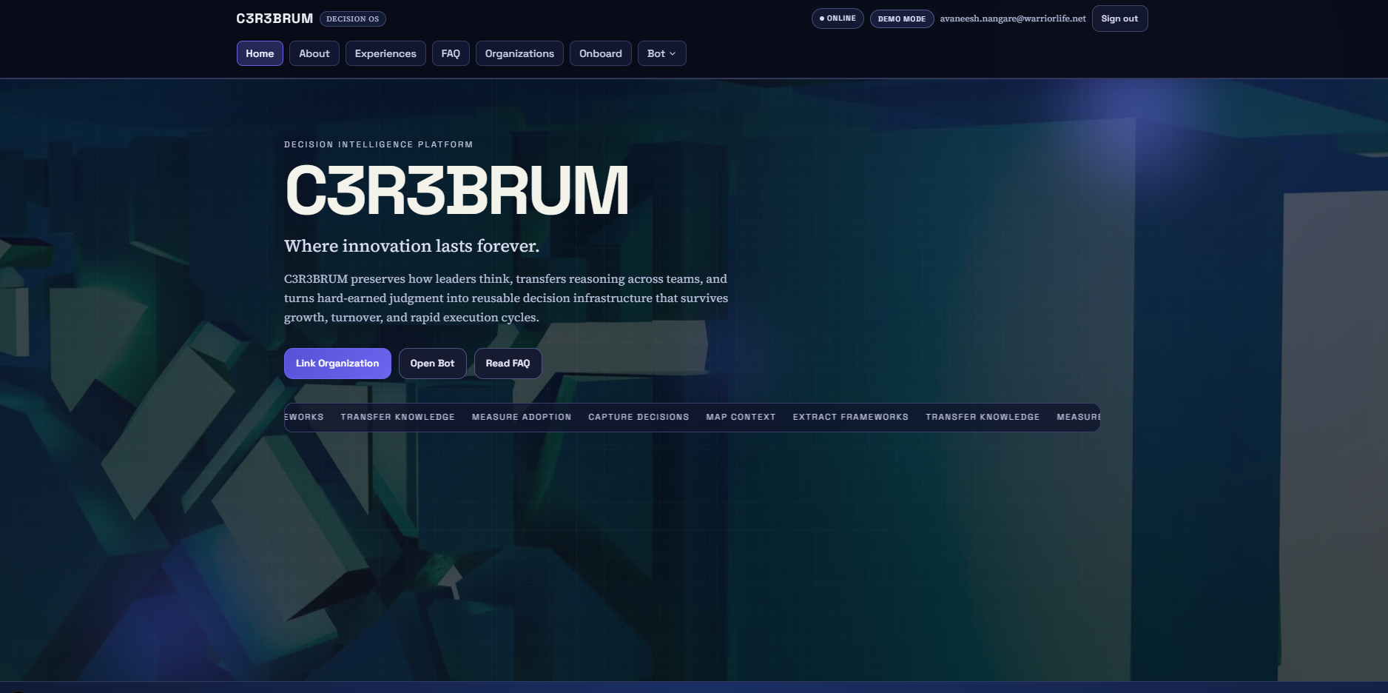Open the Experiences nav item
The image size is (1388, 693).
(385, 53)
